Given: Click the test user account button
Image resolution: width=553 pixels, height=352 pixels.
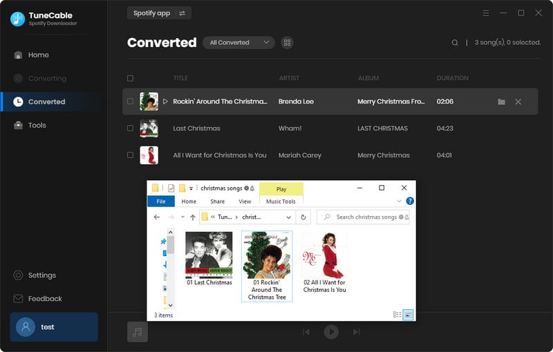Looking at the screenshot, I should [x=54, y=327].
